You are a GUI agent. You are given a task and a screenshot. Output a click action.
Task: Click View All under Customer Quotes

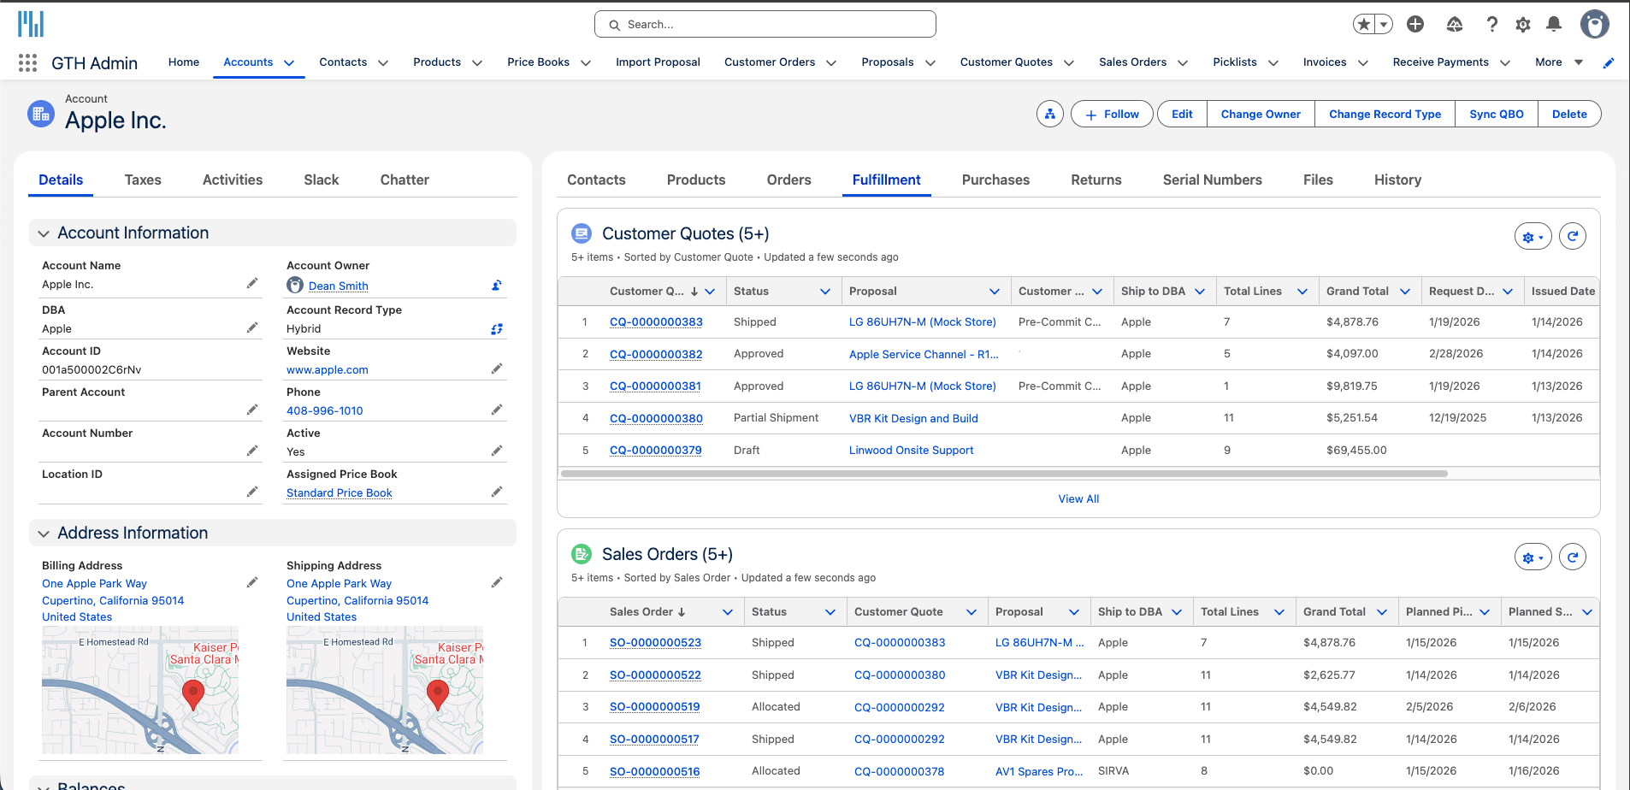click(x=1078, y=498)
